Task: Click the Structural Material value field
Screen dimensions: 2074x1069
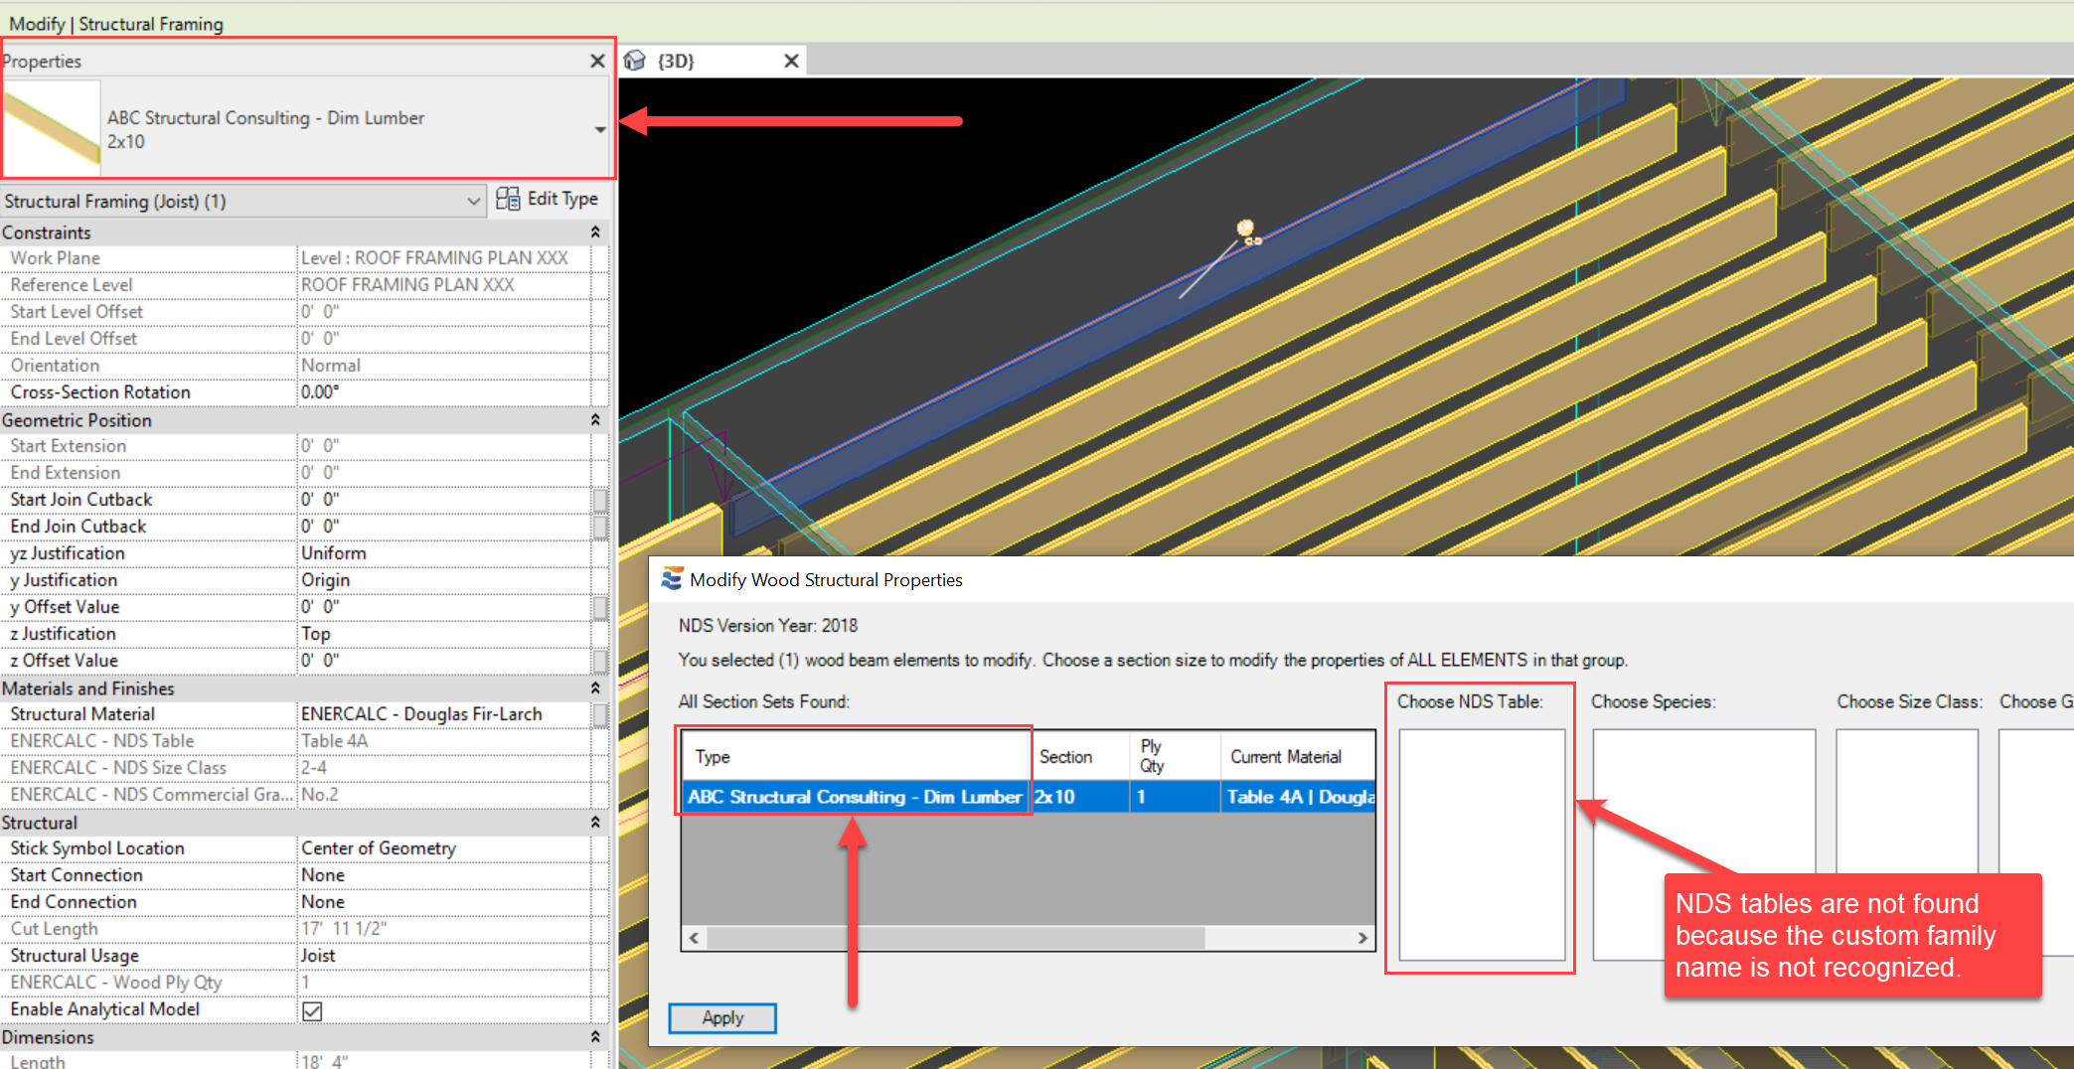Action: pyautogui.click(x=444, y=714)
